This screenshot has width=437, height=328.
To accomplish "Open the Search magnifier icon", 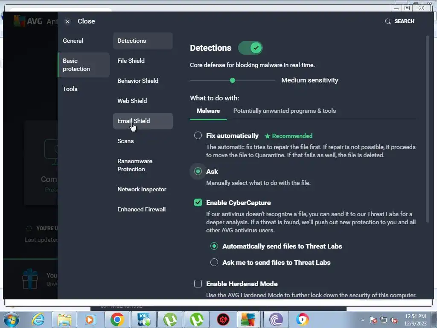I will click(x=387, y=21).
